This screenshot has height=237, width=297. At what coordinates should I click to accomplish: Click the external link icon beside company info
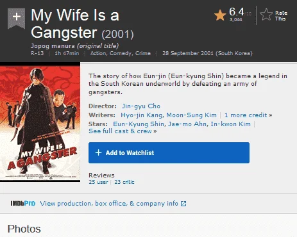coord(183,204)
